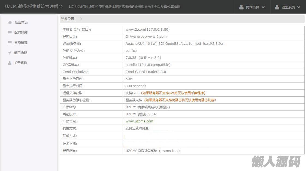This screenshot has width=306, height=171.
Task: Click the home icon beside 后台首页
Action: tap(10, 23)
